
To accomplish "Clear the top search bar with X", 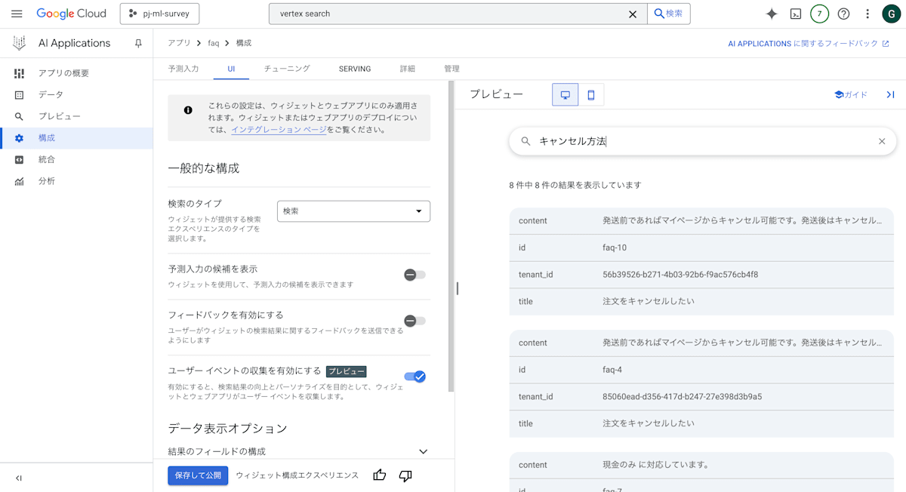I will (633, 14).
